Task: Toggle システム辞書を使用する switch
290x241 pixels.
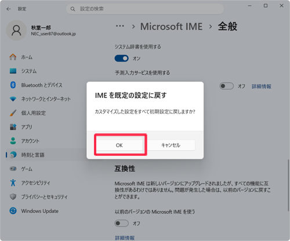Action: point(122,59)
